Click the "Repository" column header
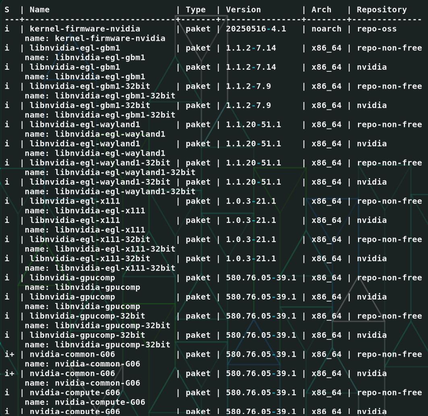The width and height of the screenshot is (428, 416). [382, 10]
